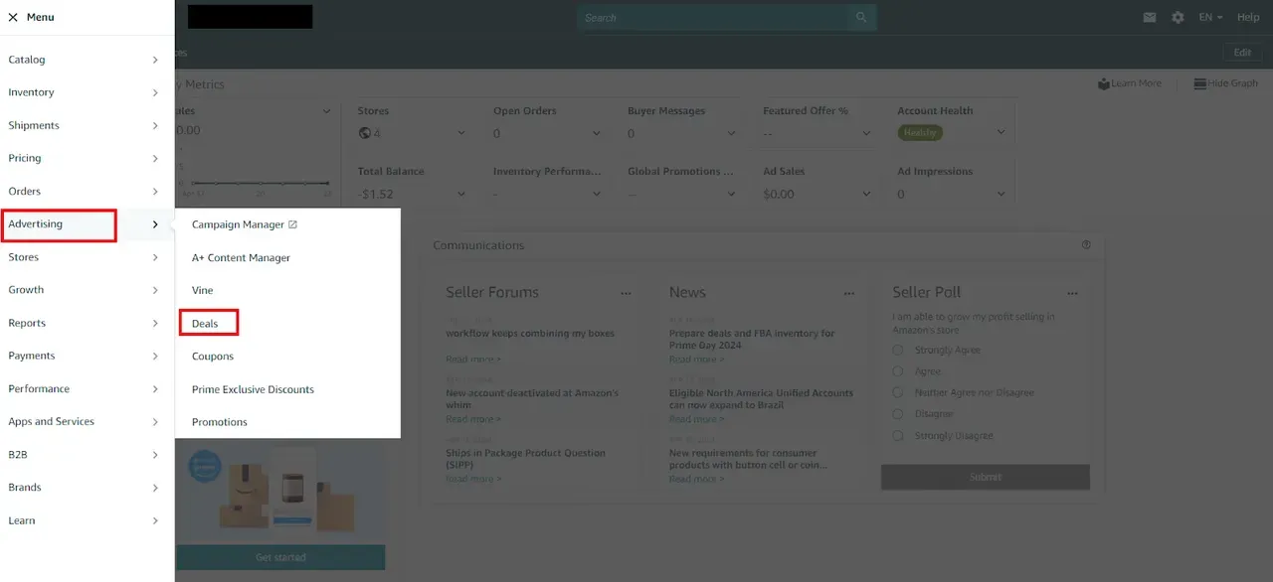Screen dimensions: 1273x582
Task: Open News widget three-dot options
Action: click(849, 294)
